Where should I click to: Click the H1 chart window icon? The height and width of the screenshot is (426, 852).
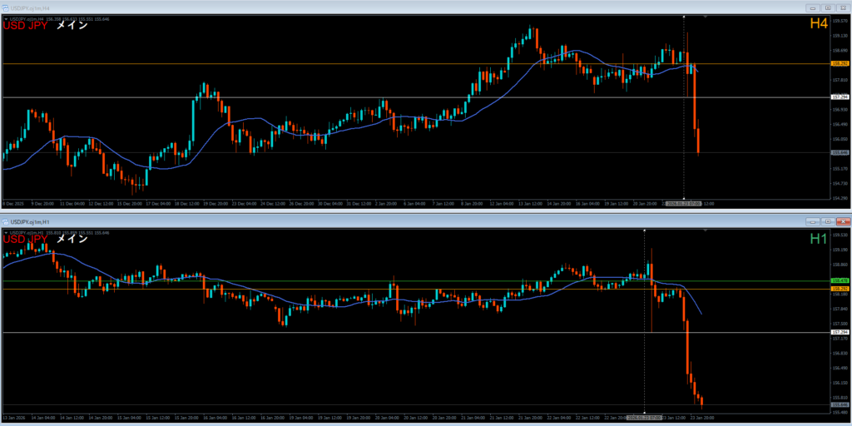point(7,222)
